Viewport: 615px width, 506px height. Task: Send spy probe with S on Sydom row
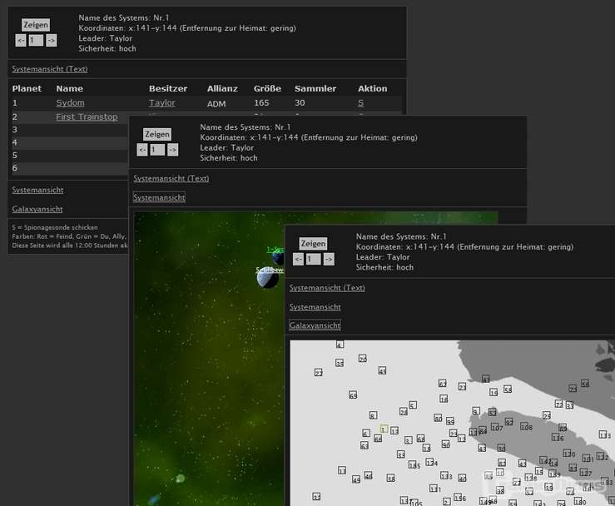pos(360,102)
